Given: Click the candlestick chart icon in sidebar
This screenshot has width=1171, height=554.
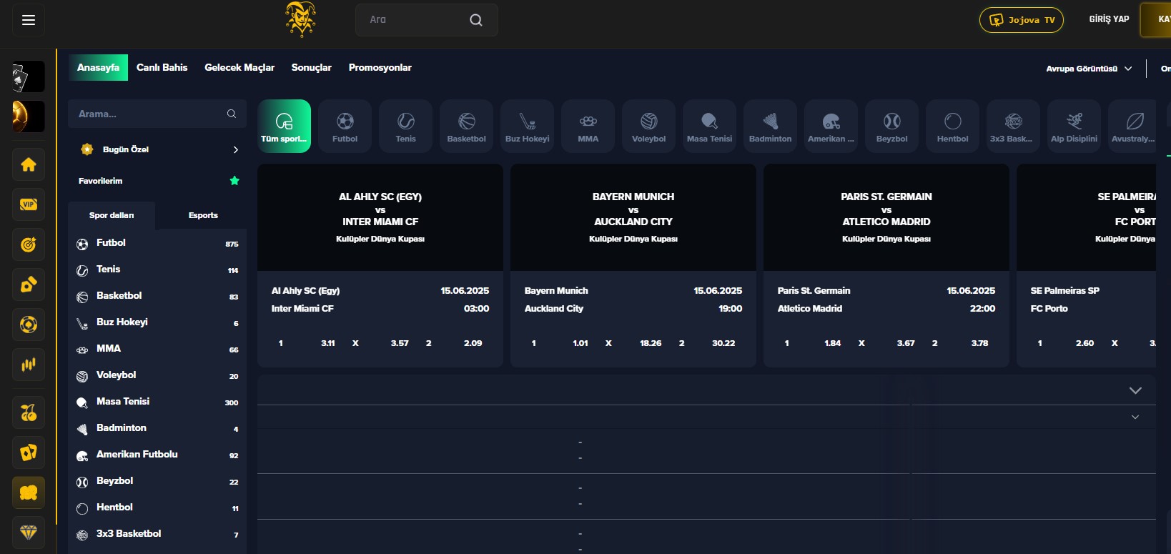Looking at the screenshot, I should tap(29, 365).
